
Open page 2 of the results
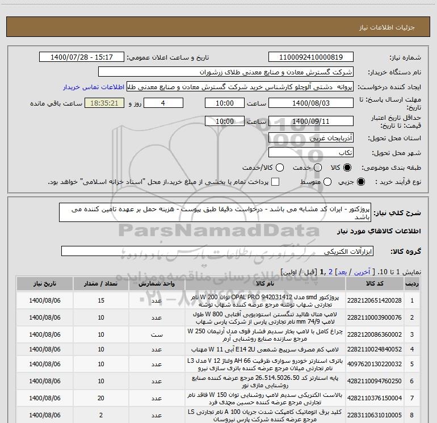tap(330, 272)
